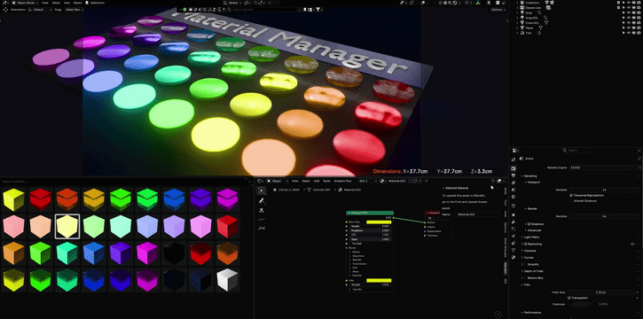
Task: Open the Render Engine dropdown
Action: click(605, 167)
